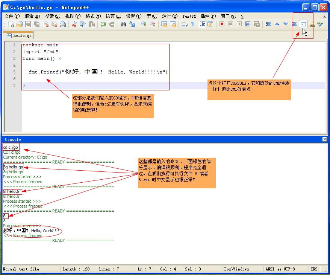Open the ? help menu
Viewport: 330px width, 275px height.
[x=242, y=16]
